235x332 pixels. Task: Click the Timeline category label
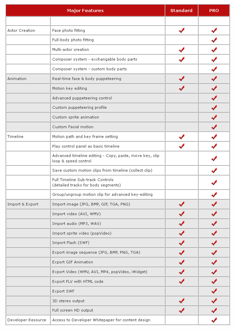pos(15,137)
